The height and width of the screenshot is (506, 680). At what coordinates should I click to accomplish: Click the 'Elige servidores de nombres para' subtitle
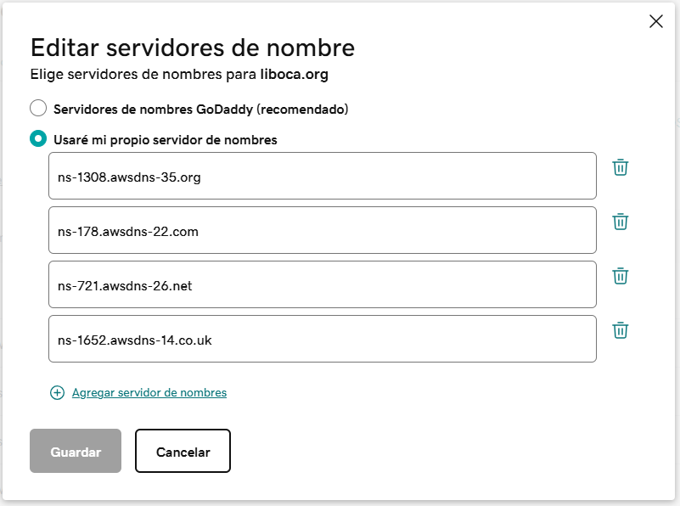(x=143, y=74)
